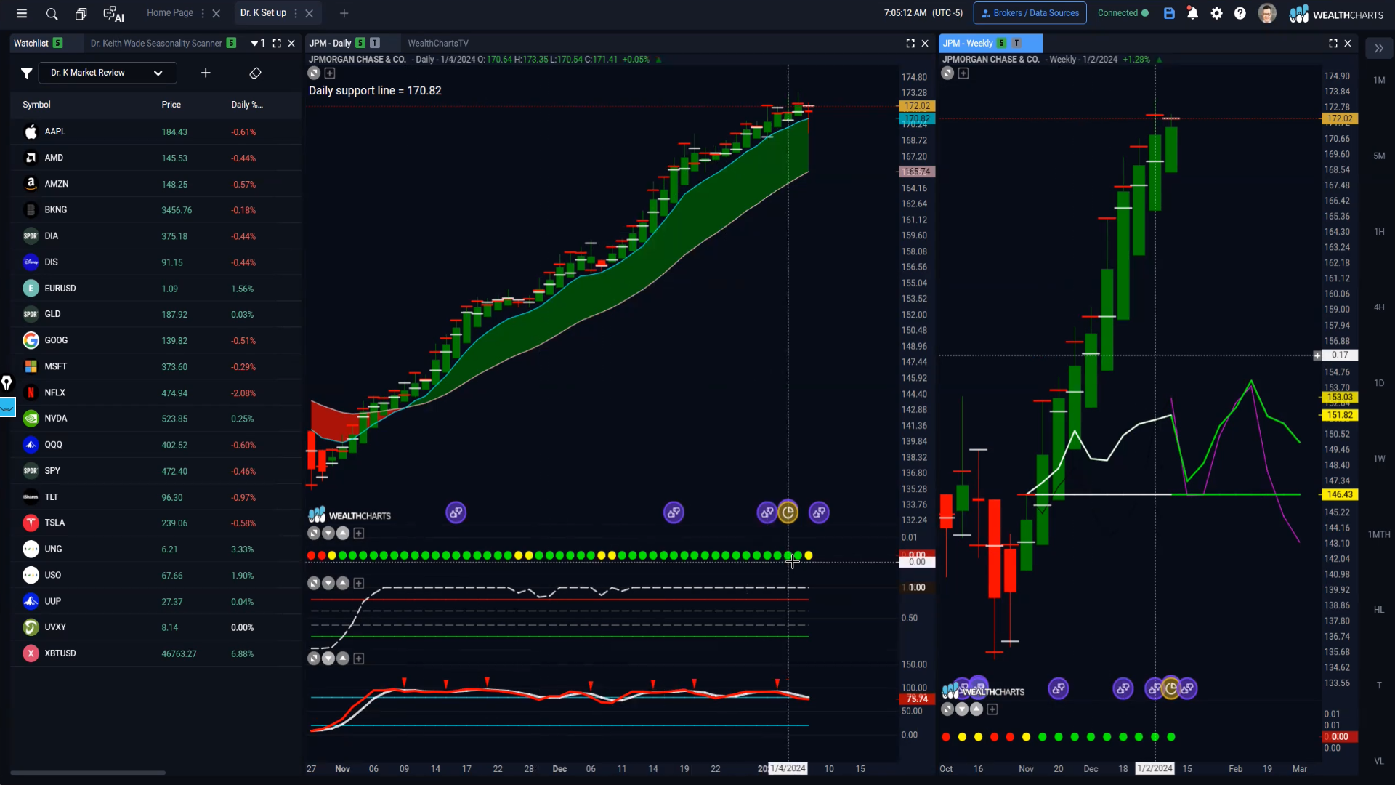Click the Watchlist horizontal scrollbar

(x=88, y=773)
